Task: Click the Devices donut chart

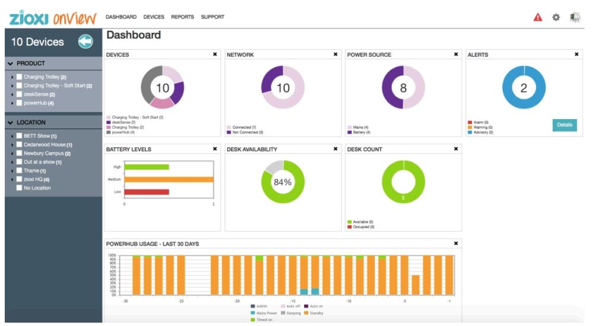Action: (x=162, y=87)
